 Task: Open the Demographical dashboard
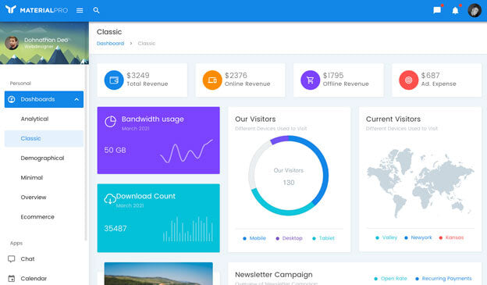tap(44, 158)
